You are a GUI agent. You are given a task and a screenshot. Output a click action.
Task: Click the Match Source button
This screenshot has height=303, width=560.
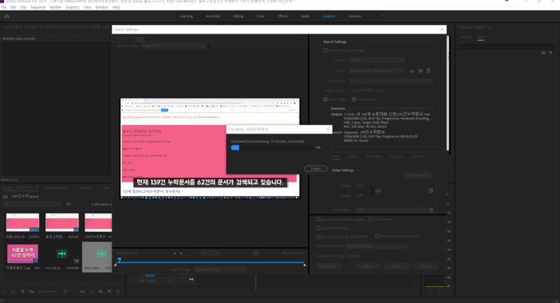point(418,175)
